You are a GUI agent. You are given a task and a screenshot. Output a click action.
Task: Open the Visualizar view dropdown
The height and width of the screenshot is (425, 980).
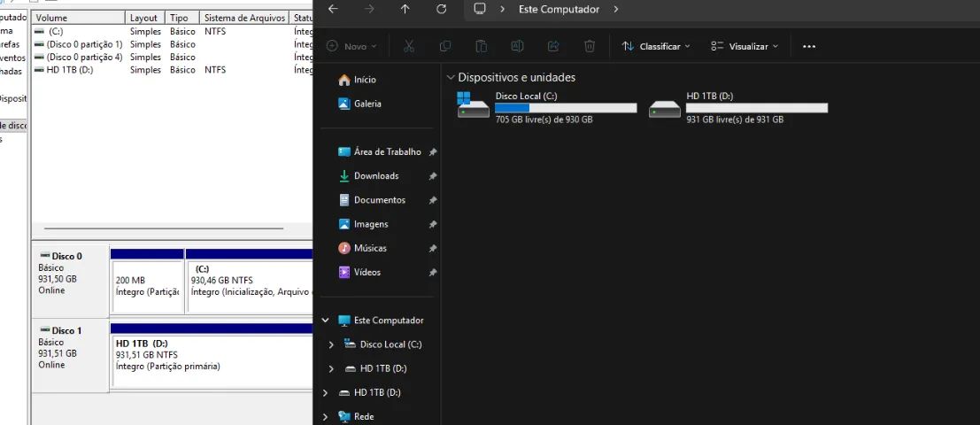tap(745, 46)
